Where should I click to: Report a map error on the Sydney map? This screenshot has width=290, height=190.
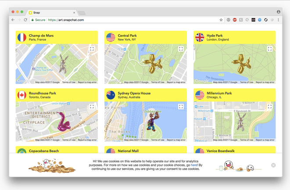point(176,140)
